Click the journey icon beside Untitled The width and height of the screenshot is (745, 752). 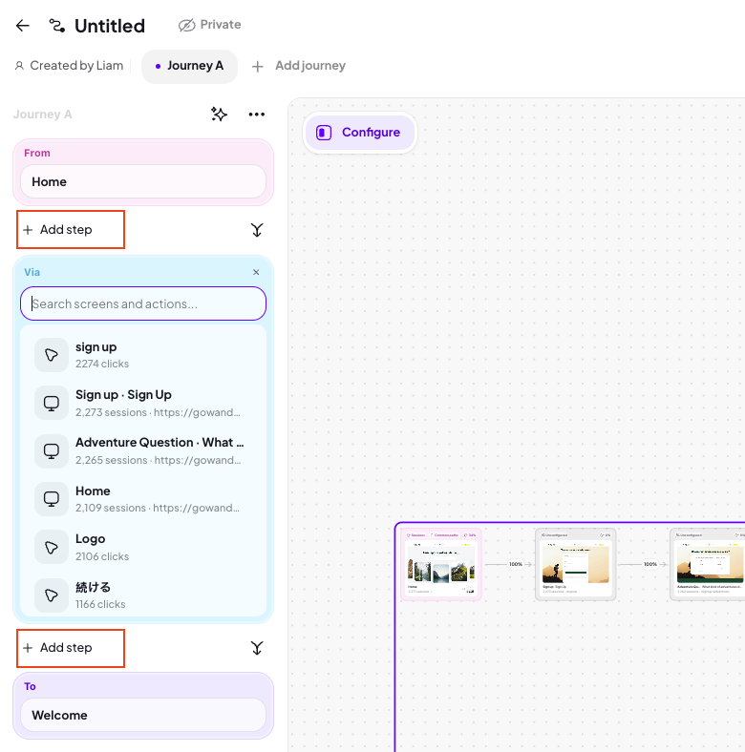point(57,26)
